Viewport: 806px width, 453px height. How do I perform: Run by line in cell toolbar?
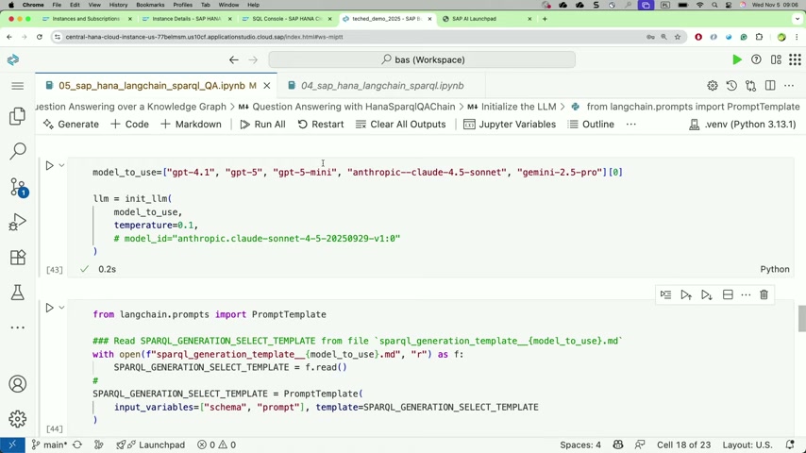click(x=665, y=294)
